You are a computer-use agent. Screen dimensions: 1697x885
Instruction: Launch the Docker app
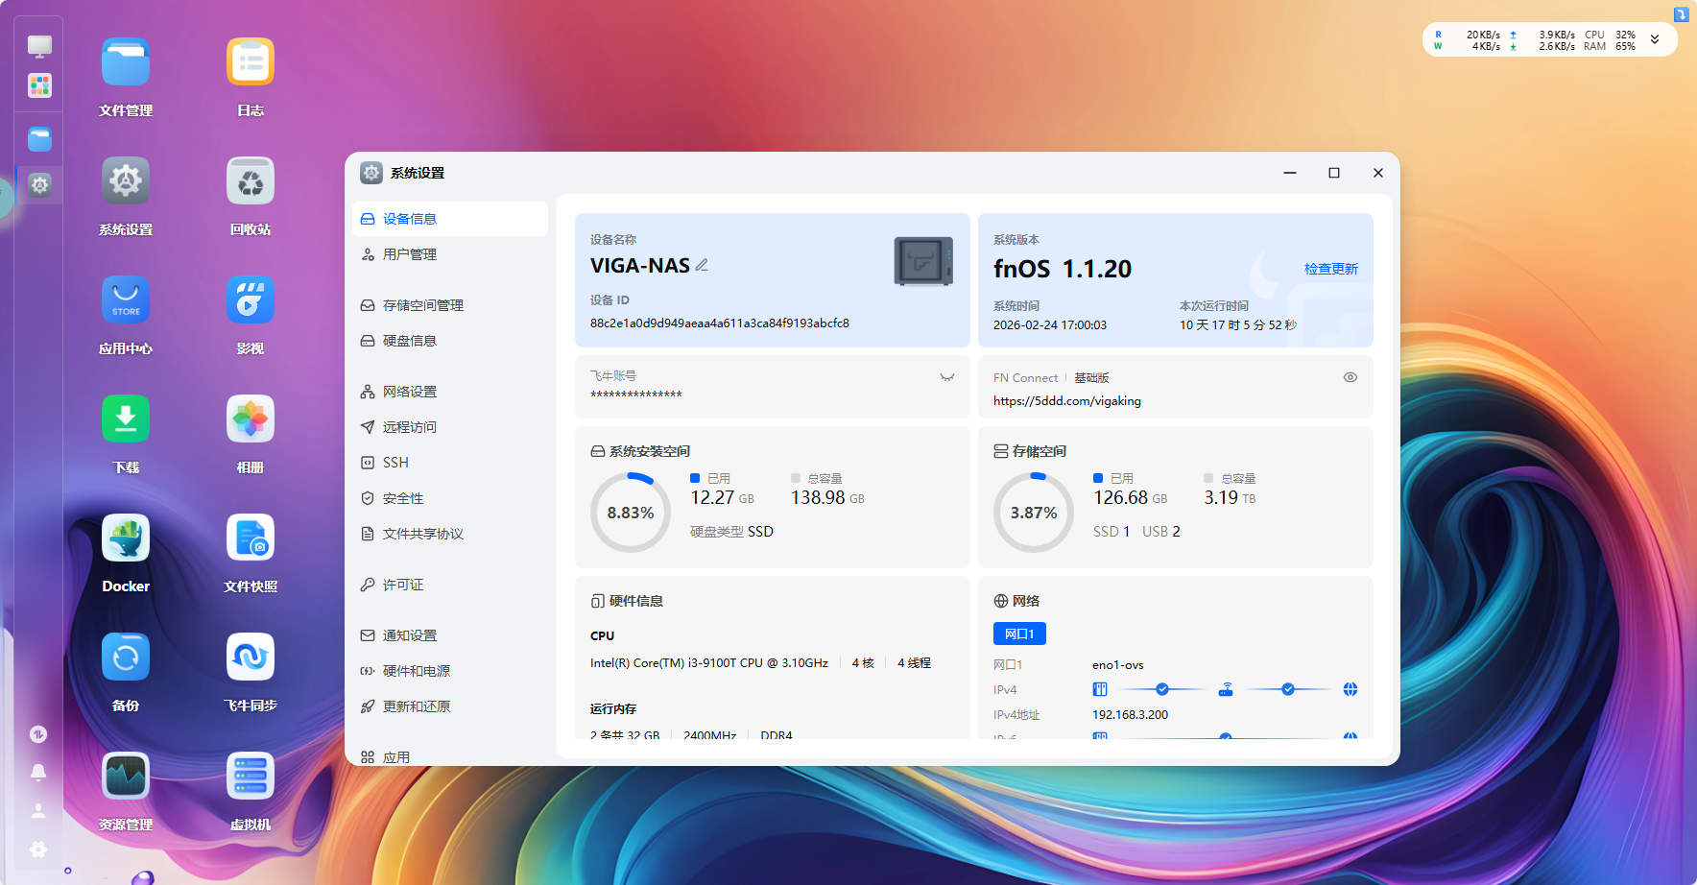[x=126, y=538]
